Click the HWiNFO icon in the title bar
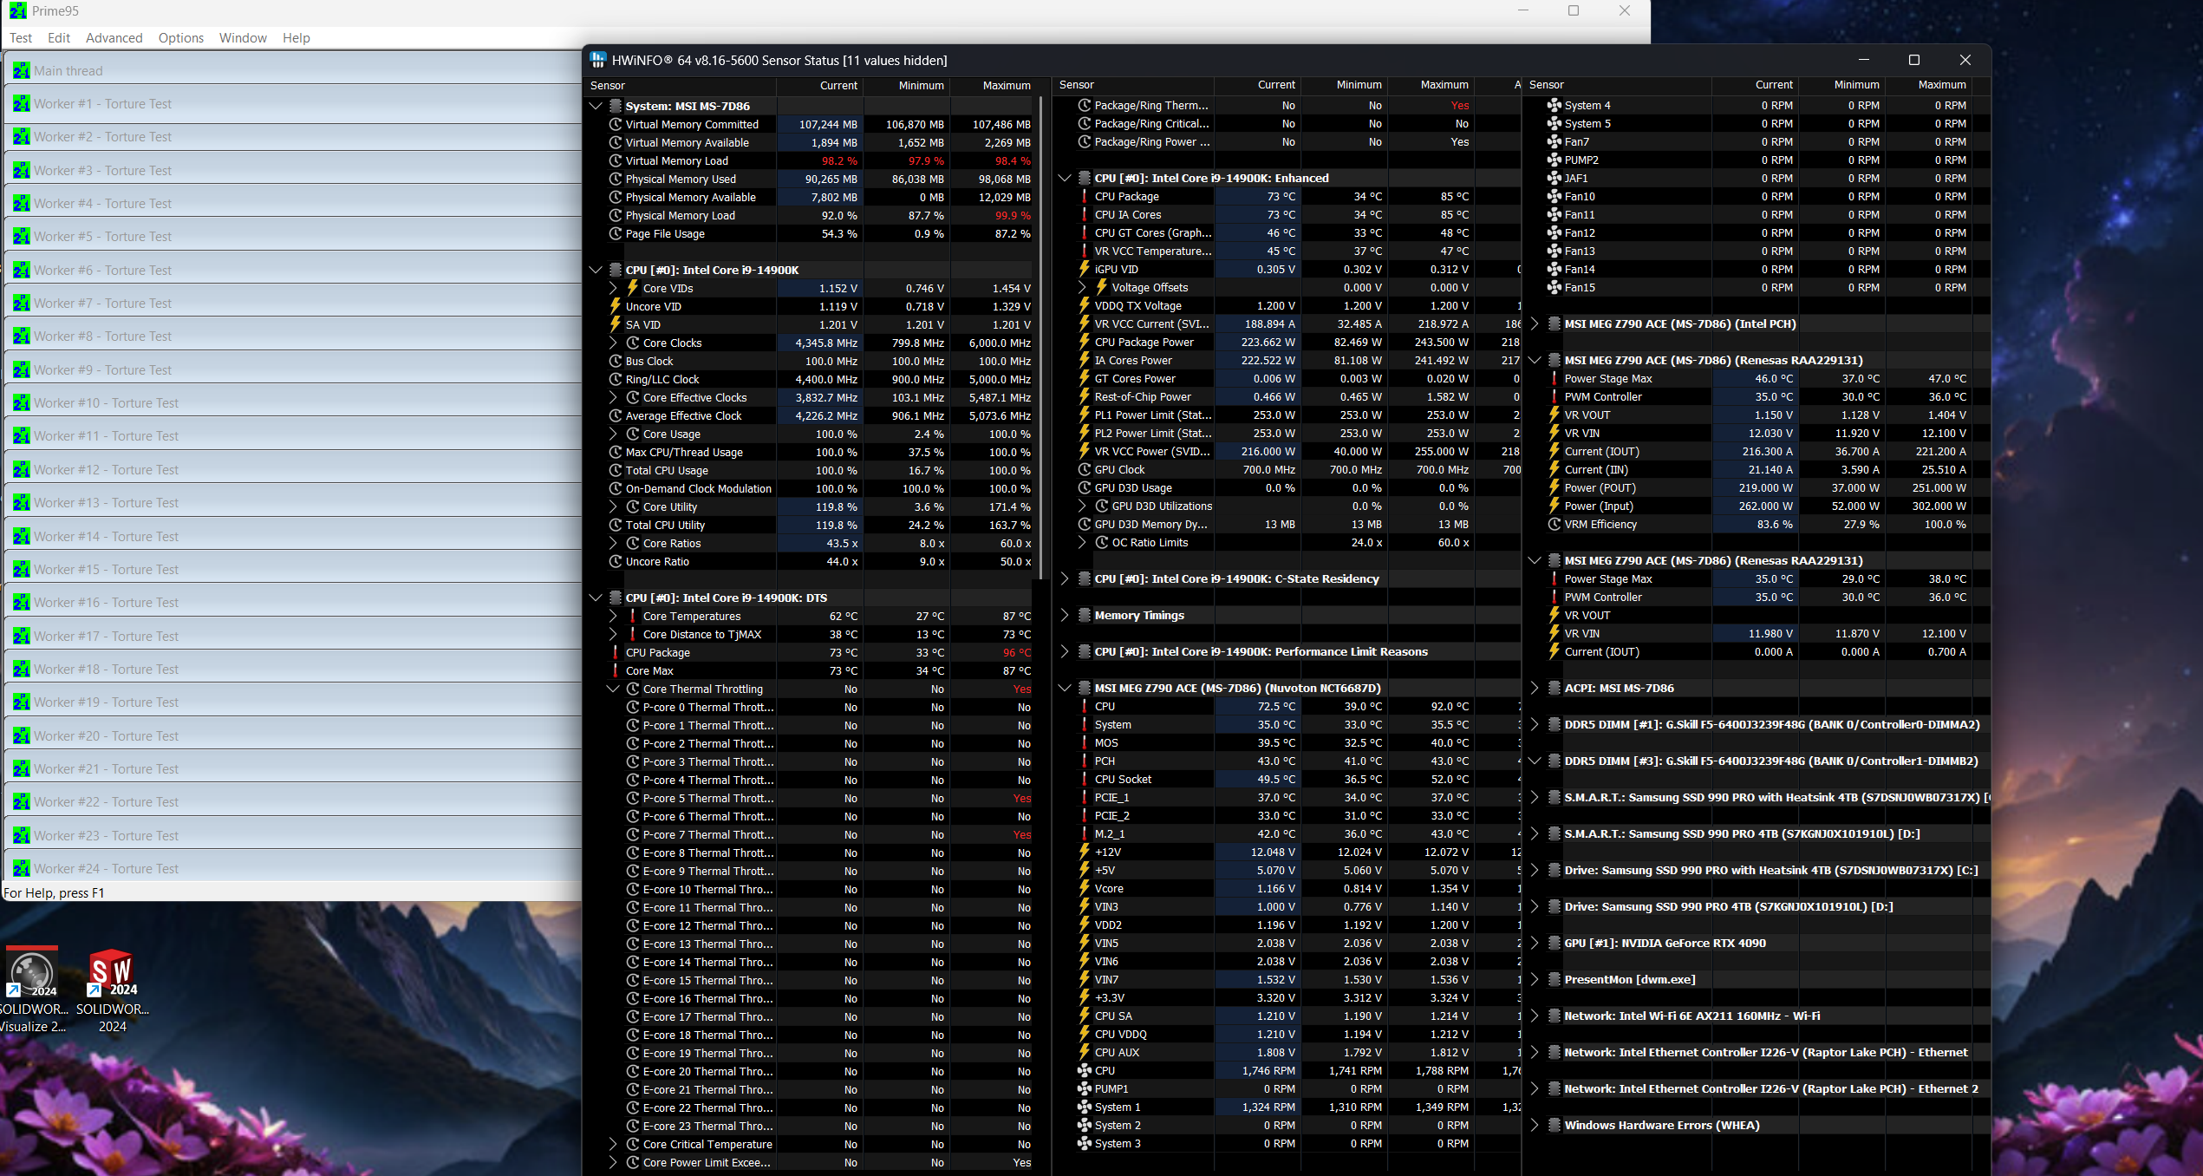The height and width of the screenshot is (1176, 2203). pos(599,60)
